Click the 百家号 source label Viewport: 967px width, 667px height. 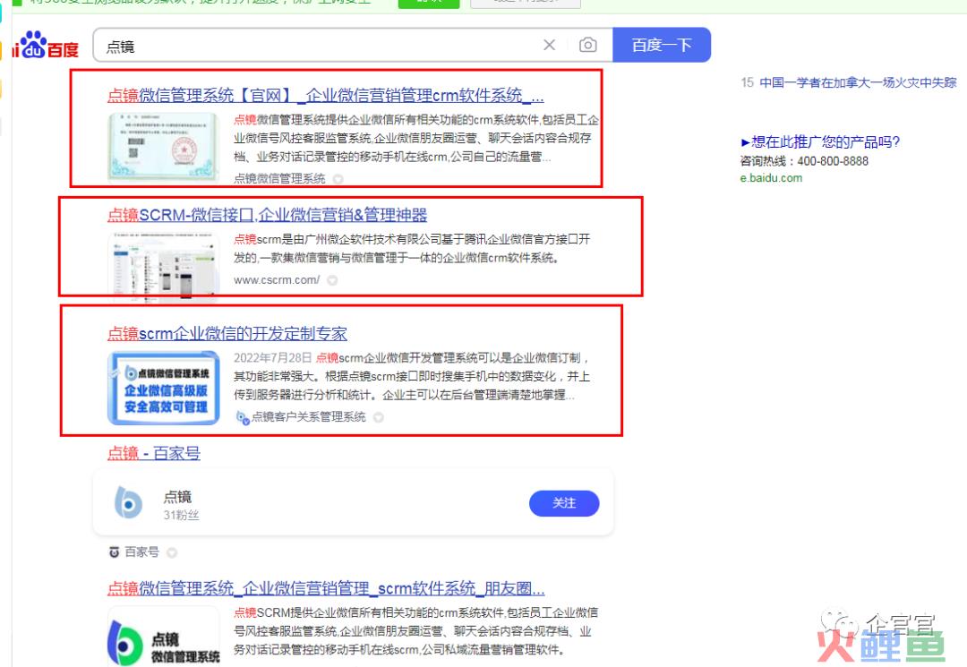[141, 552]
